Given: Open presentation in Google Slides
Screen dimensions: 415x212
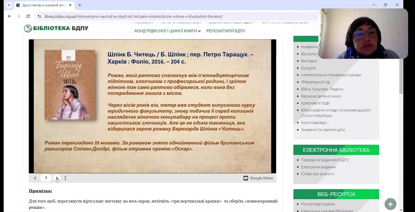Looking at the screenshot, I should [258, 178].
